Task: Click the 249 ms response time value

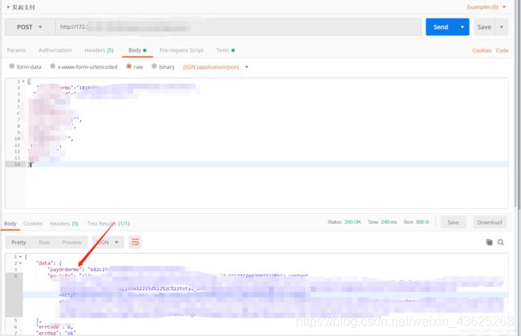Action: pos(389,222)
